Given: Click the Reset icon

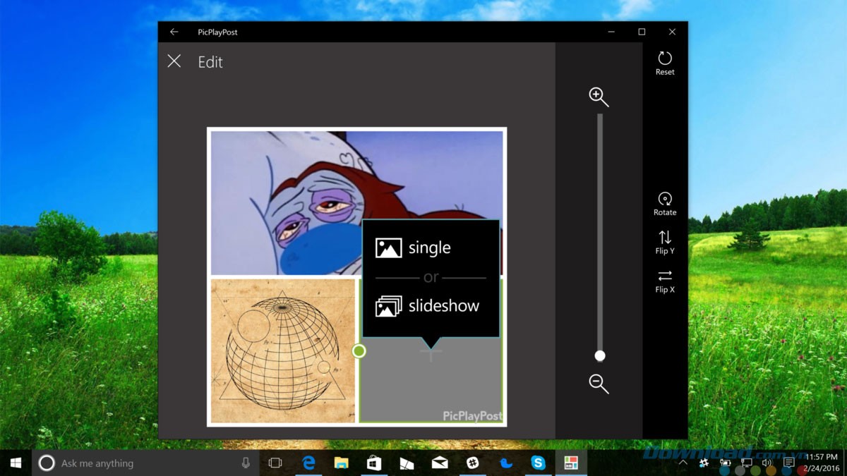Looking at the screenshot, I should pos(665,59).
